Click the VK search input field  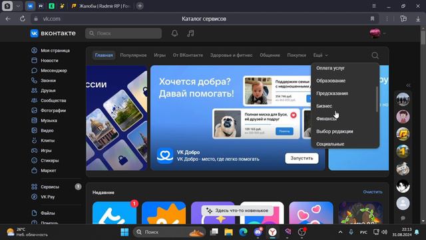[123, 33]
